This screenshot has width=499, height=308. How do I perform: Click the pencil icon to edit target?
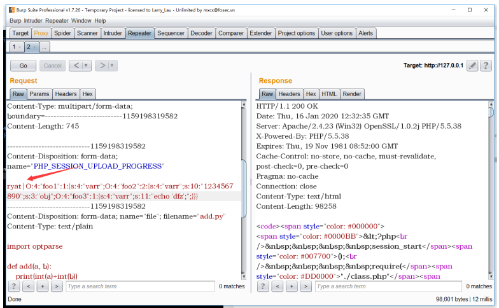pos(472,66)
